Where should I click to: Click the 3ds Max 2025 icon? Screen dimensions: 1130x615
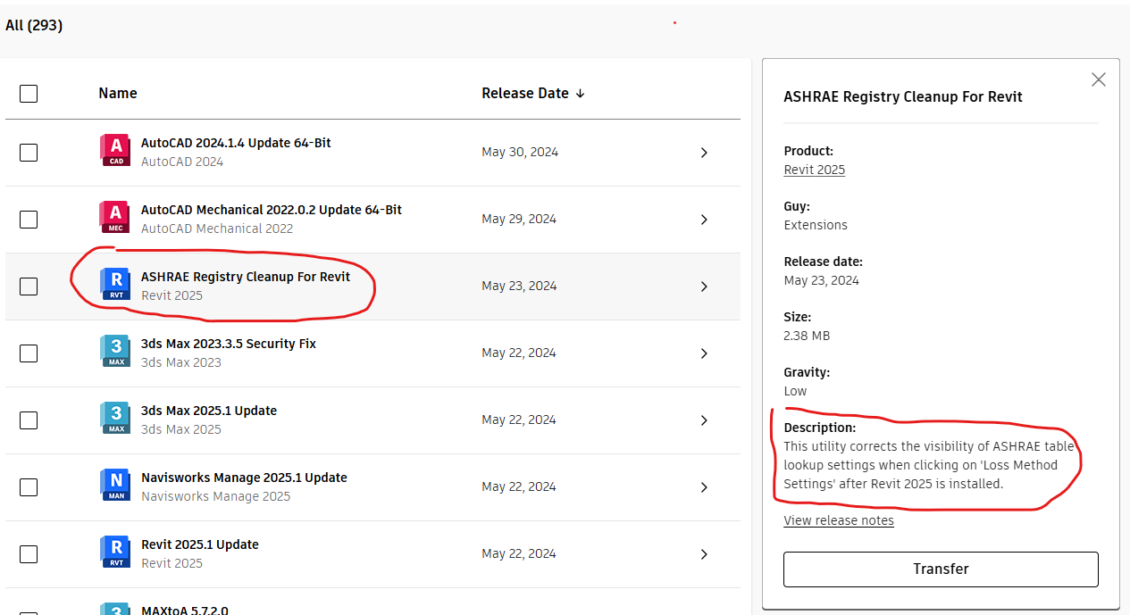point(114,420)
